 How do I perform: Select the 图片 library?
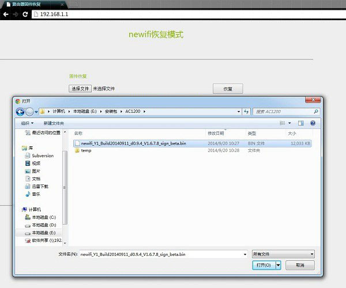(33, 171)
